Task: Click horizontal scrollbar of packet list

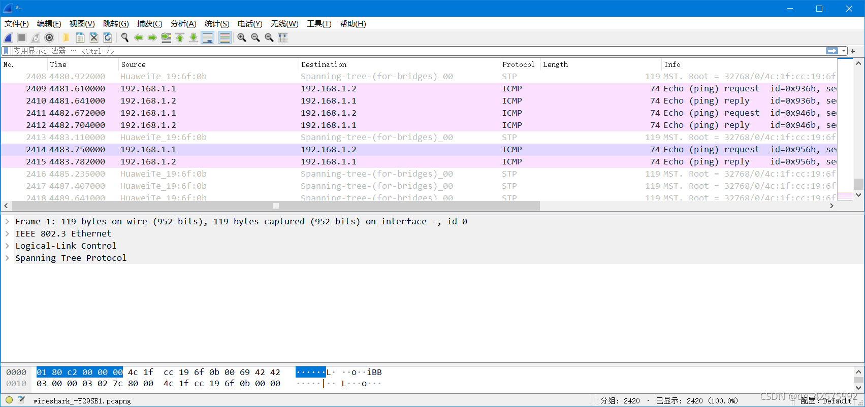Action: pyautogui.click(x=275, y=206)
